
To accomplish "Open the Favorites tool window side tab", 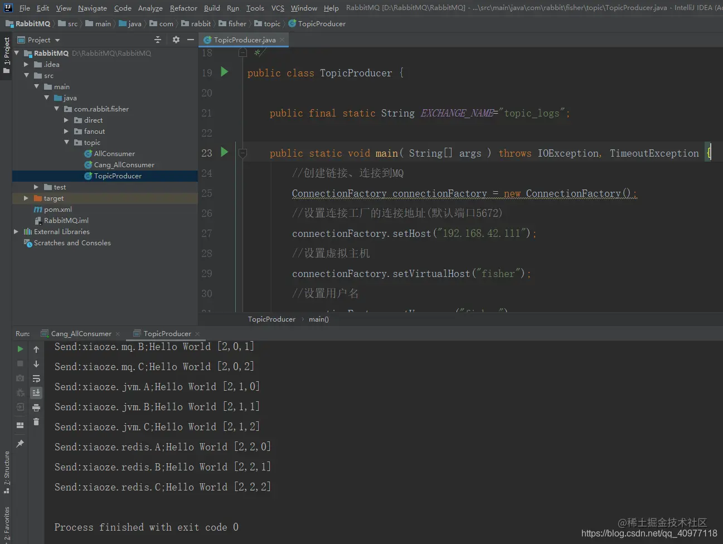I will point(6,524).
